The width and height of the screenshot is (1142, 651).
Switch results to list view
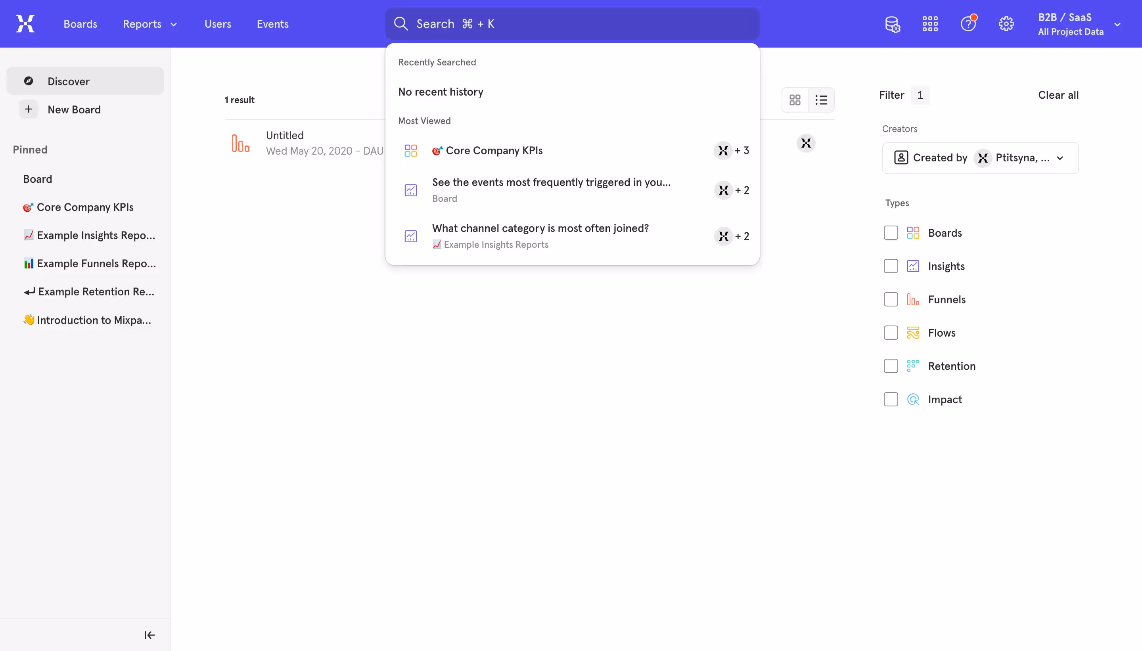coord(822,100)
